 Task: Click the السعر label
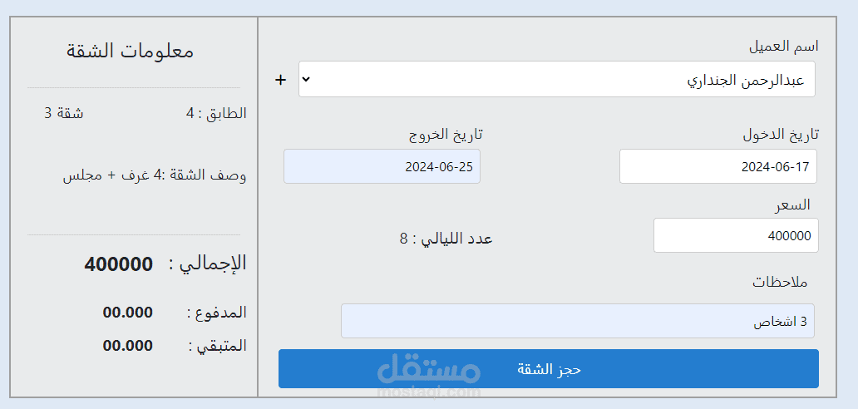[792, 204]
